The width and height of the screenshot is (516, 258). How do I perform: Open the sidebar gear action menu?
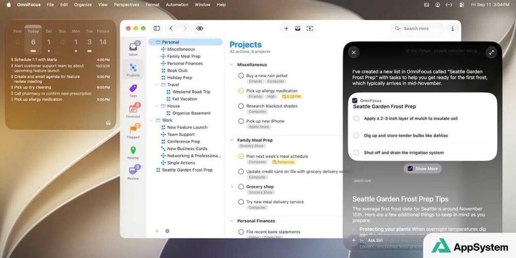(x=167, y=231)
